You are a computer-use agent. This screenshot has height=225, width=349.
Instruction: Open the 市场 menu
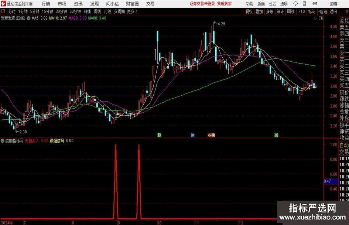[x=62, y=4]
